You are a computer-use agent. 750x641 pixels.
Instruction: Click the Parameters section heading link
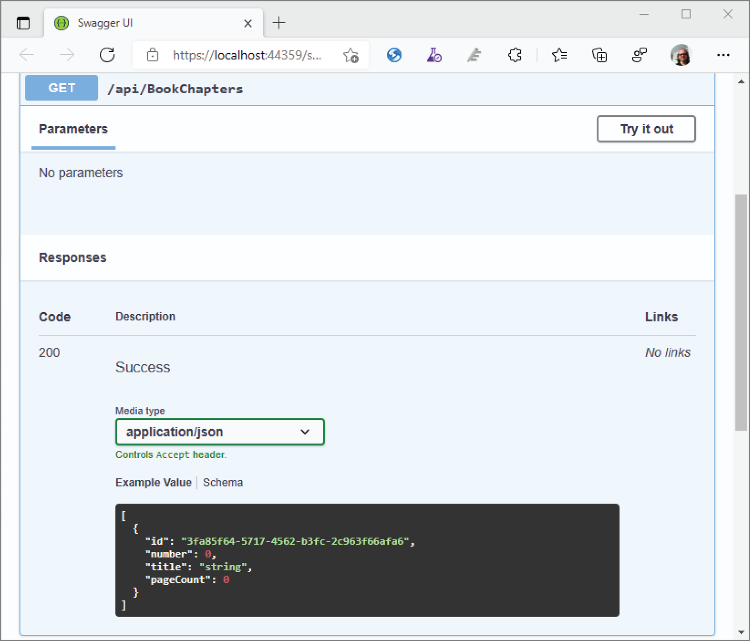73,129
